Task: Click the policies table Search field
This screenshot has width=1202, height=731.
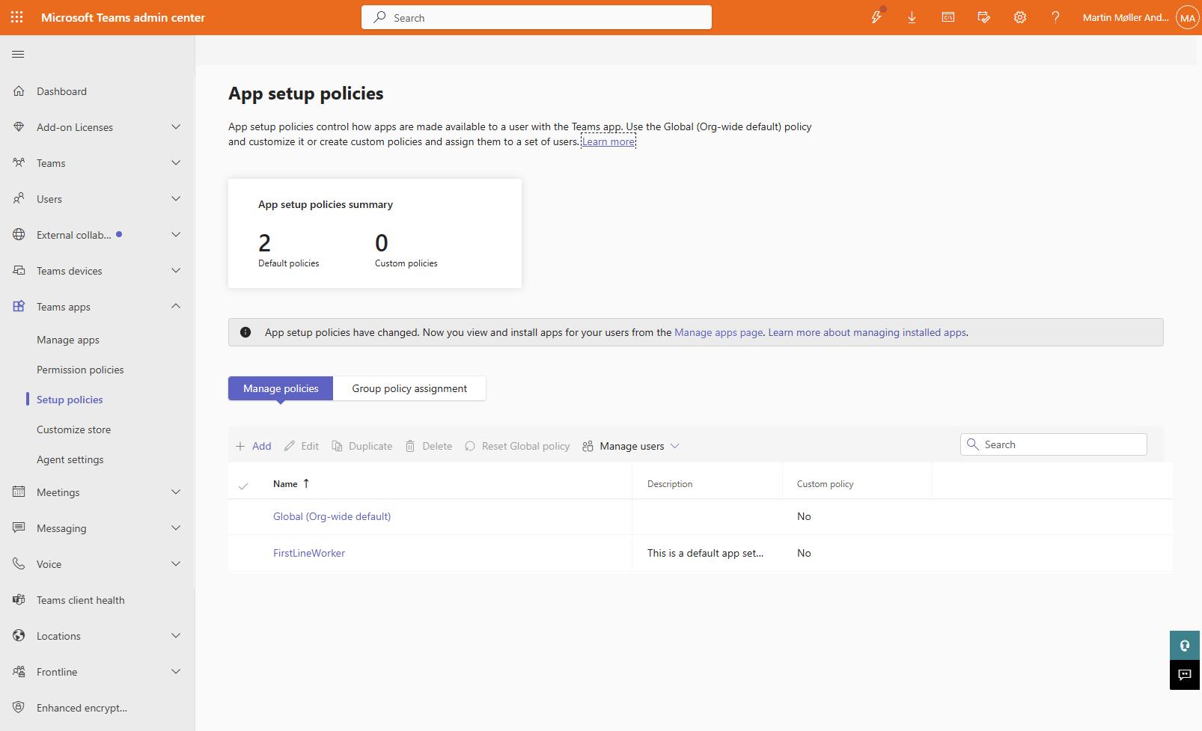Action: tap(1054, 444)
